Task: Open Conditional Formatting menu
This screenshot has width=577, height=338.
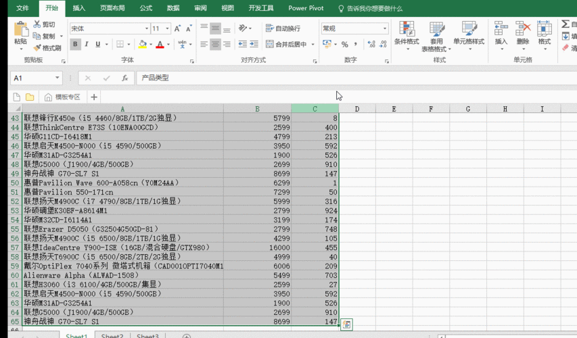Action: pyautogui.click(x=407, y=36)
